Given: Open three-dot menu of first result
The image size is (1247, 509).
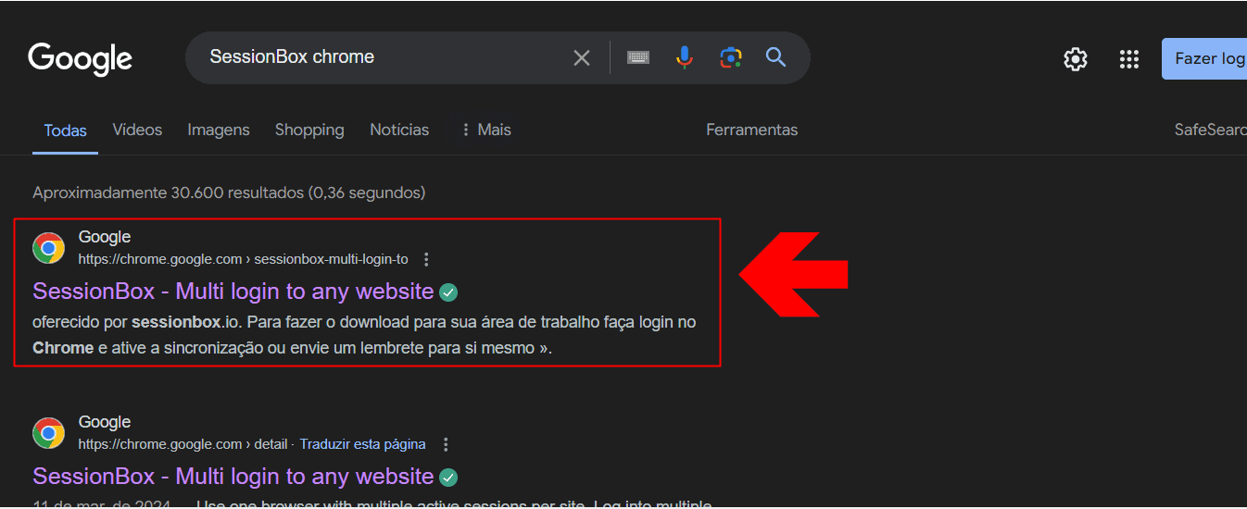Looking at the screenshot, I should pyautogui.click(x=426, y=259).
